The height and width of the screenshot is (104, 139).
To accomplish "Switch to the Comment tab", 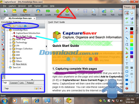I will (14, 83).
